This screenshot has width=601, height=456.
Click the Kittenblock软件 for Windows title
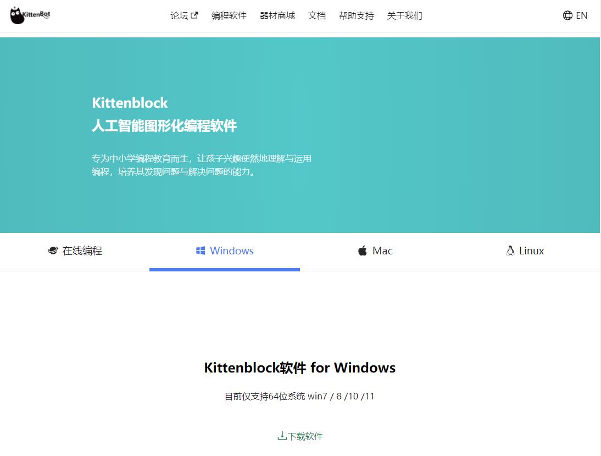[x=300, y=368]
